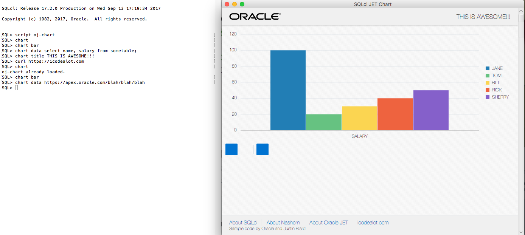Screen dimensions: 525x235
Task: Open the About SQLcl link
Action: click(243, 223)
